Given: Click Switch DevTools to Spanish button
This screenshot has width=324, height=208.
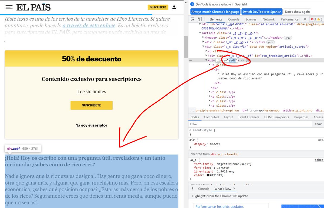Looking at the screenshot, I should 262,12.
